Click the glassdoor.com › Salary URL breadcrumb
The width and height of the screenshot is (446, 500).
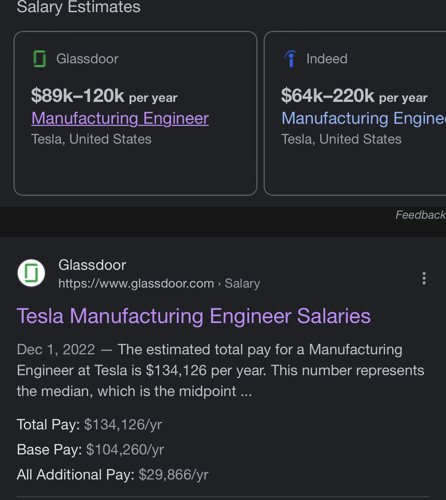[159, 283]
